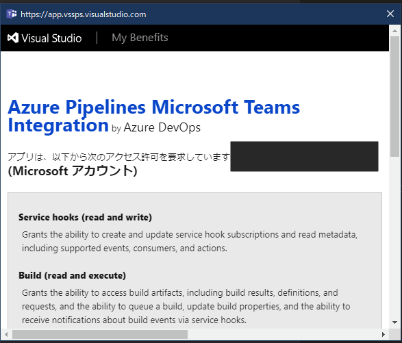Click the horizontal scrollbar right arrow

click(384, 334)
